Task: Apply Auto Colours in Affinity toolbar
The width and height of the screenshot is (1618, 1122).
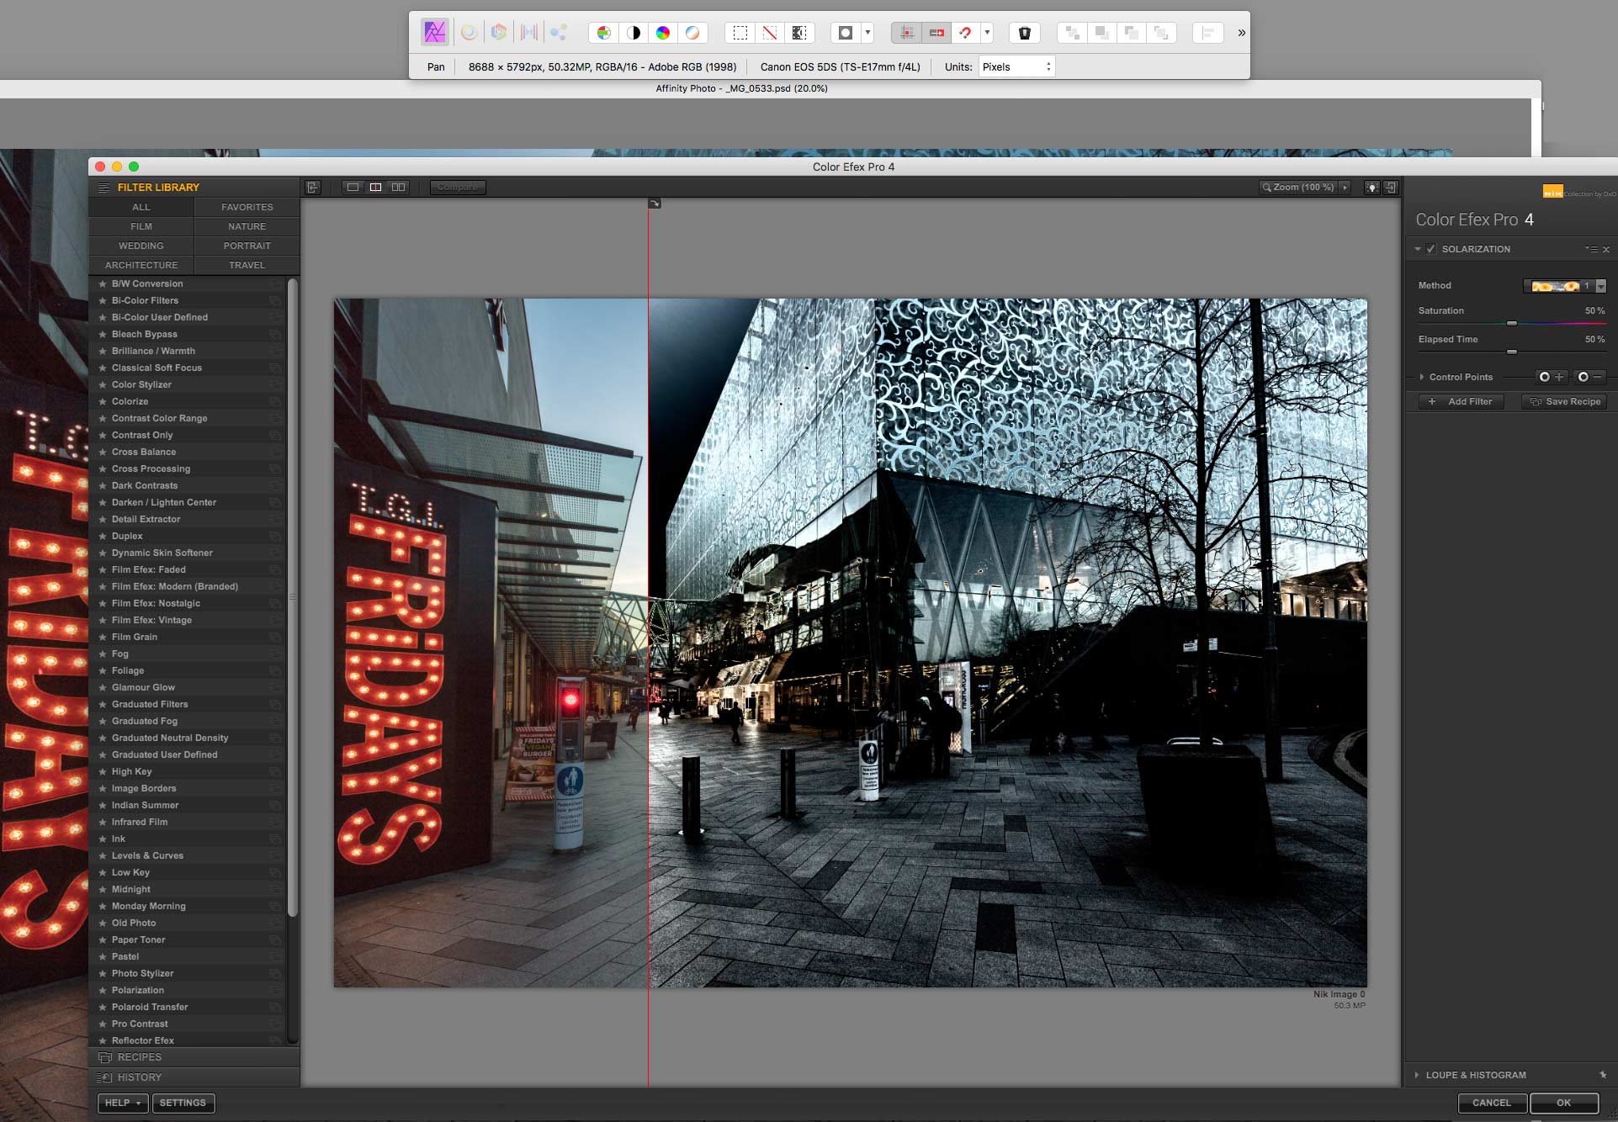Action: [x=663, y=33]
